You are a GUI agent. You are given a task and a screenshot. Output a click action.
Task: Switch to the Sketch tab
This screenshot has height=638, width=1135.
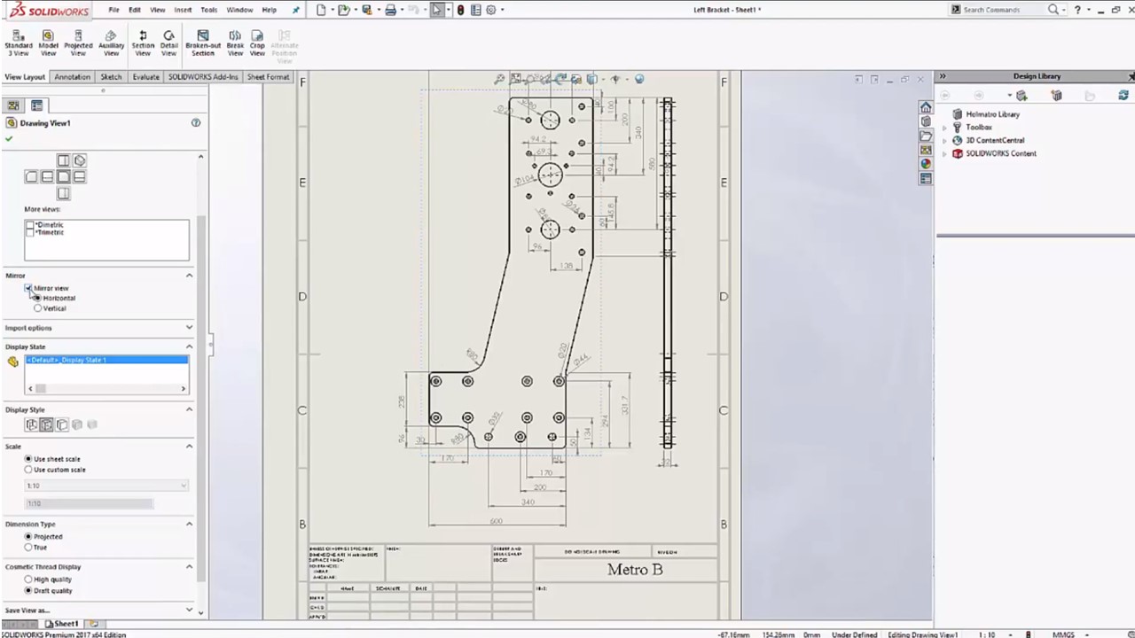(x=111, y=77)
